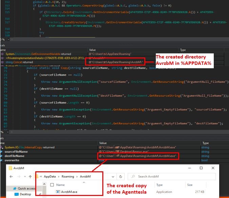Click the sourceFileName value path
229x198 pixels.
[124, 152]
